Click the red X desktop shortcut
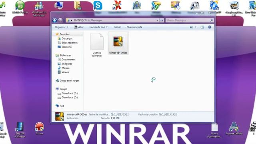Image resolution: width=256 pixels, height=144 pixels. [x=117, y=5]
